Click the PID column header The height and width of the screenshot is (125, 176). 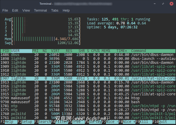click(x=6, y=51)
